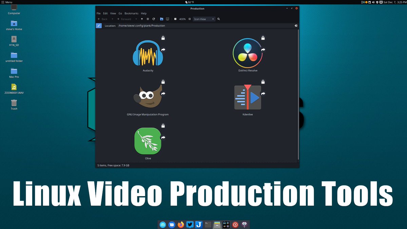Close the Production window
Viewport: 407px width, 229px height.
point(296,8)
